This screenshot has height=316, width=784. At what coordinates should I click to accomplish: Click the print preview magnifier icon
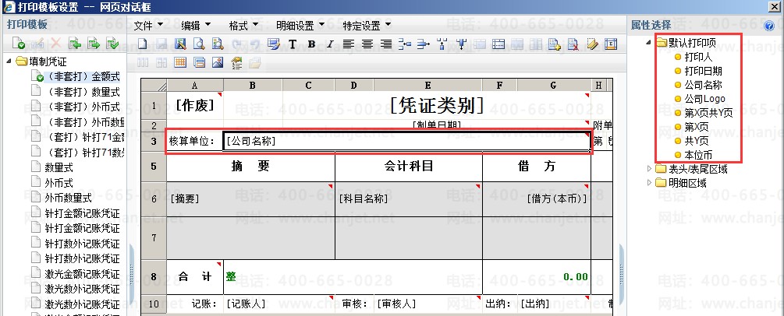click(198, 44)
